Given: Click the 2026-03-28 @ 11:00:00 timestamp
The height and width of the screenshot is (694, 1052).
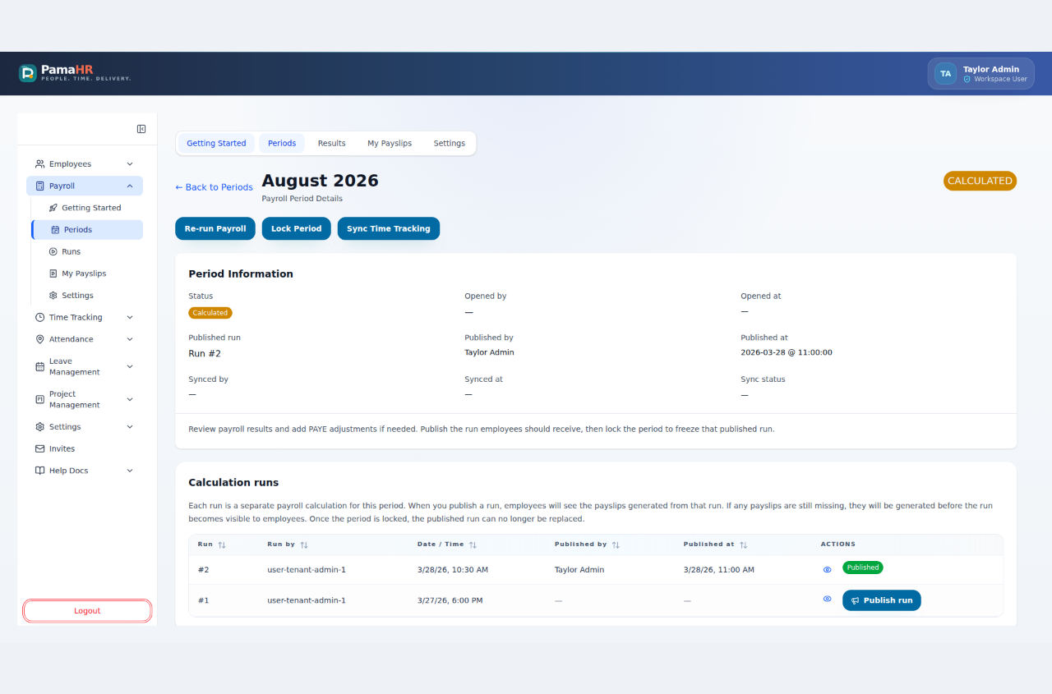Looking at the screenshot, I should [x=787, y=352].
